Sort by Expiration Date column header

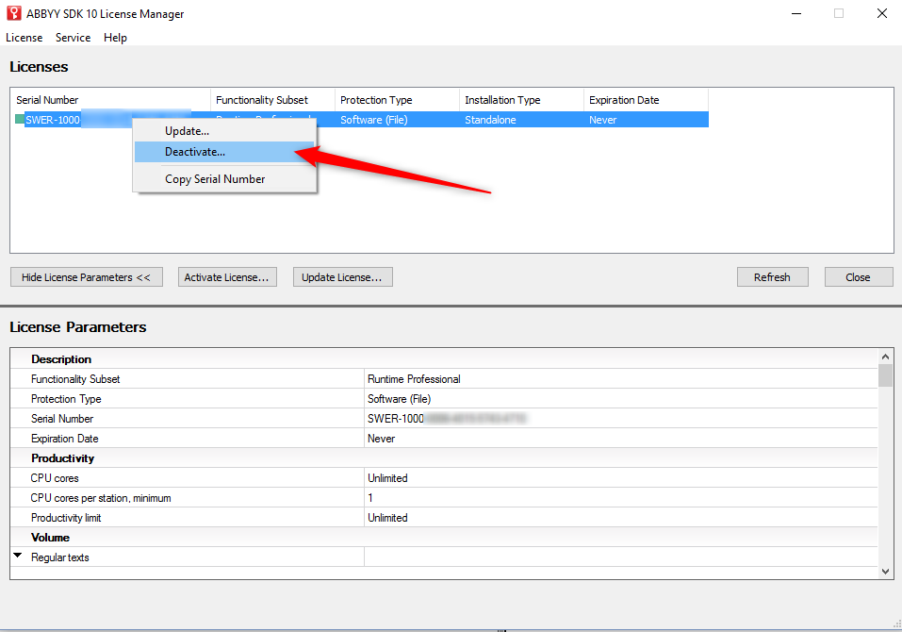coord(646,100)
